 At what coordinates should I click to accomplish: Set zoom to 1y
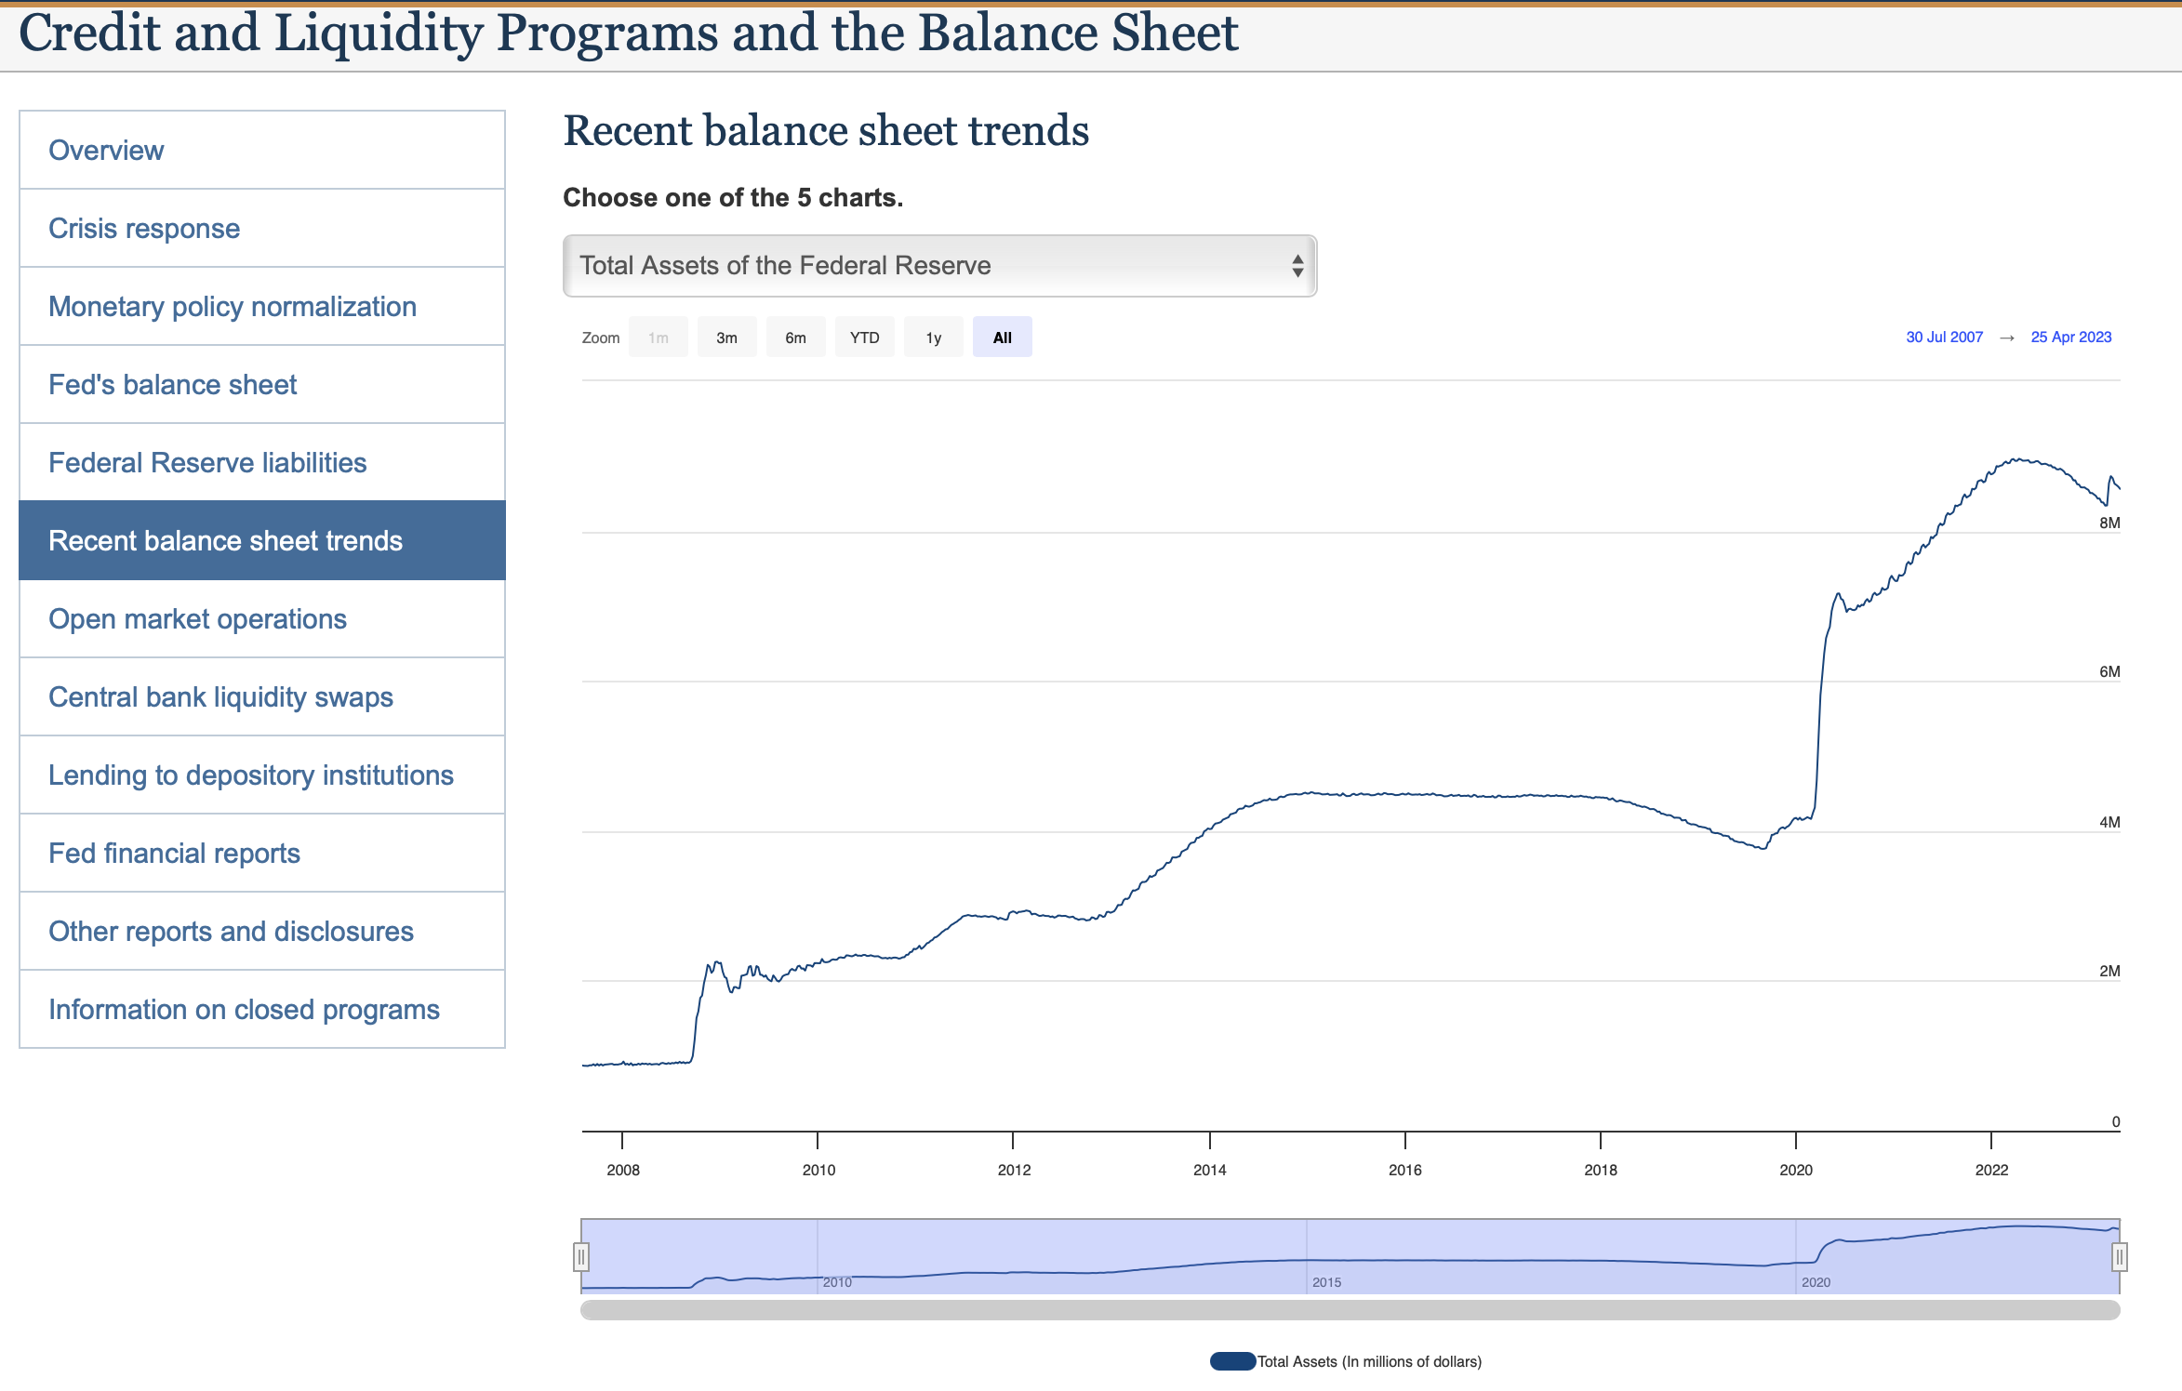click(933, 338)
